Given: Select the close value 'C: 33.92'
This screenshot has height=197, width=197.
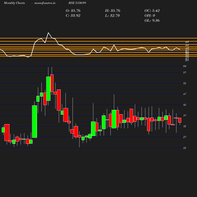Looking at the screenshot, I should [x=73, y=15].
